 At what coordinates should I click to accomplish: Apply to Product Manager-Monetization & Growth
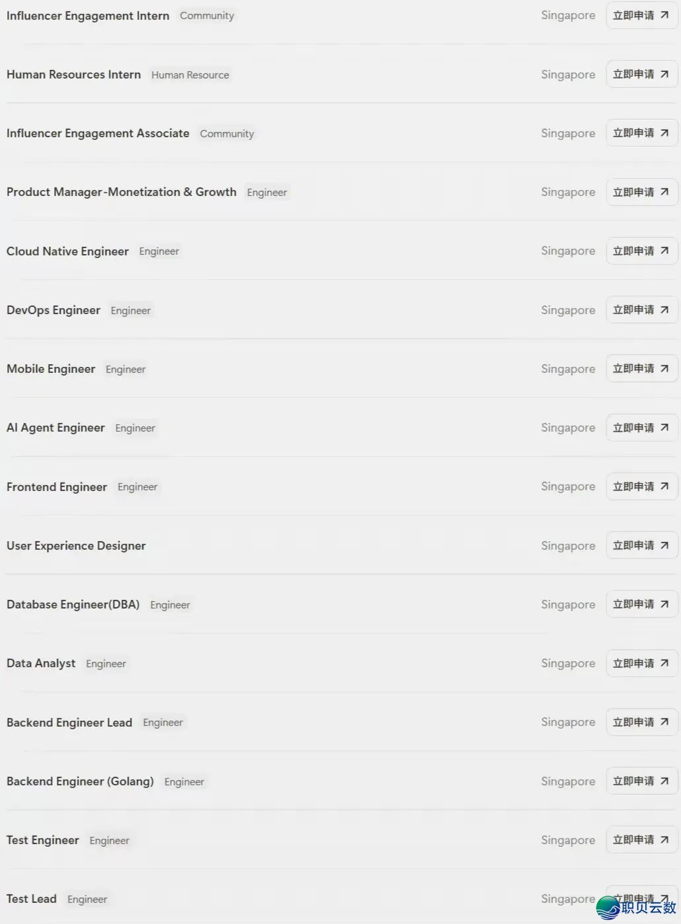pos(642,192)
